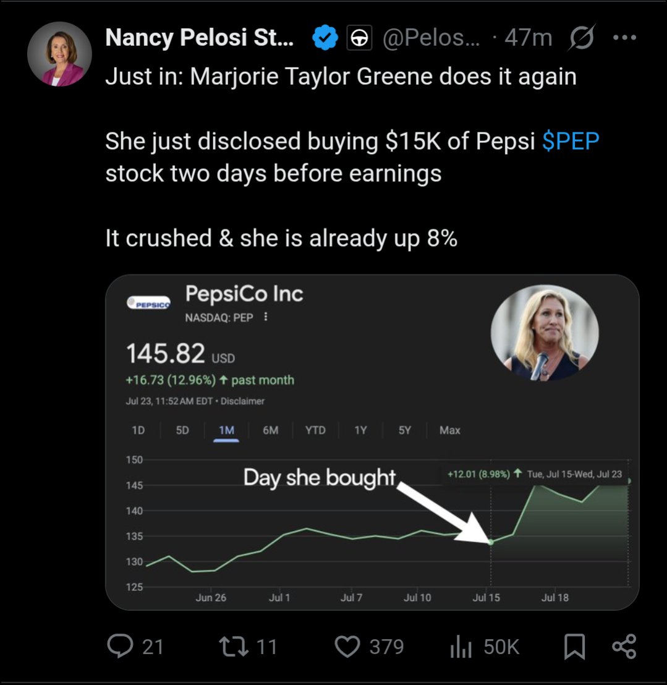This screenshot has height=685, width=667.
Task: Open the reply comment icon
Action: (120, 646)
